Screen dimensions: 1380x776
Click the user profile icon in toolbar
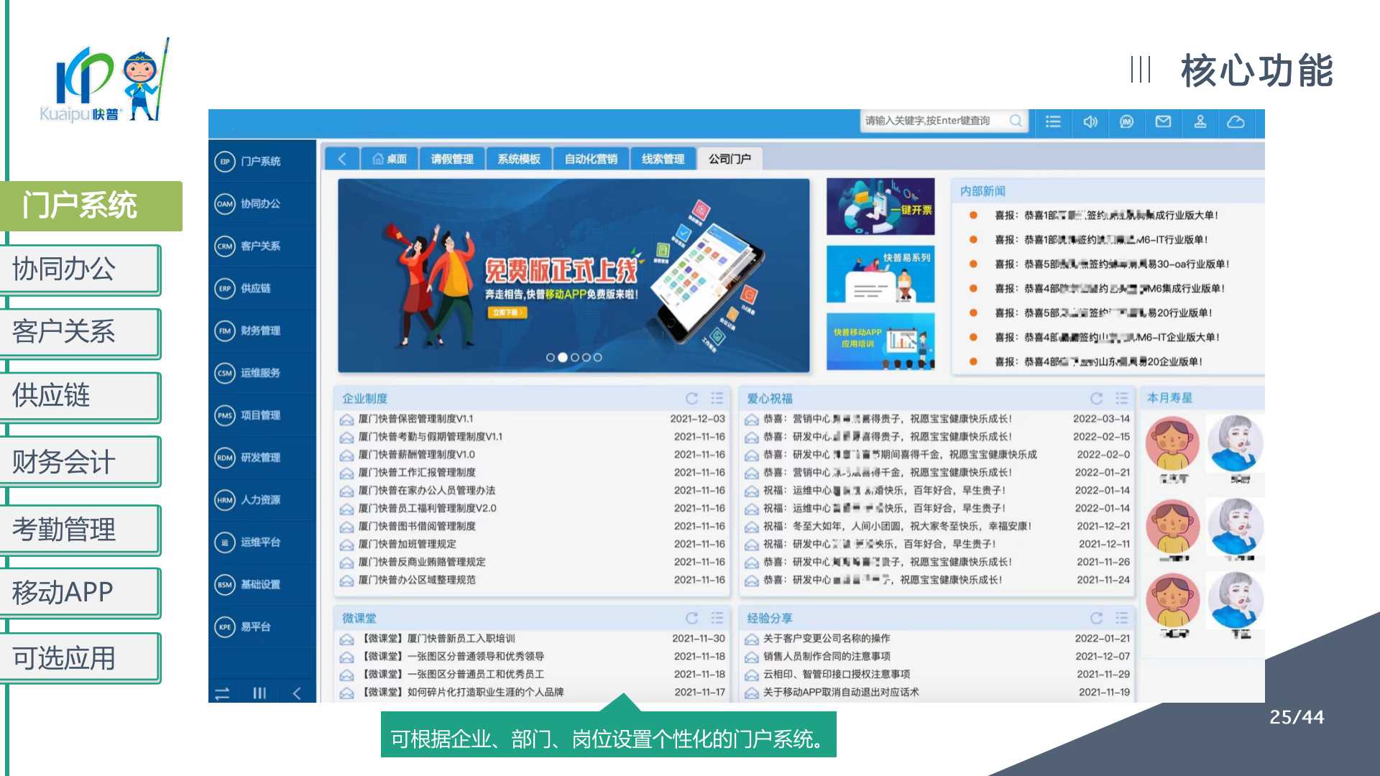coord(1200,121)
